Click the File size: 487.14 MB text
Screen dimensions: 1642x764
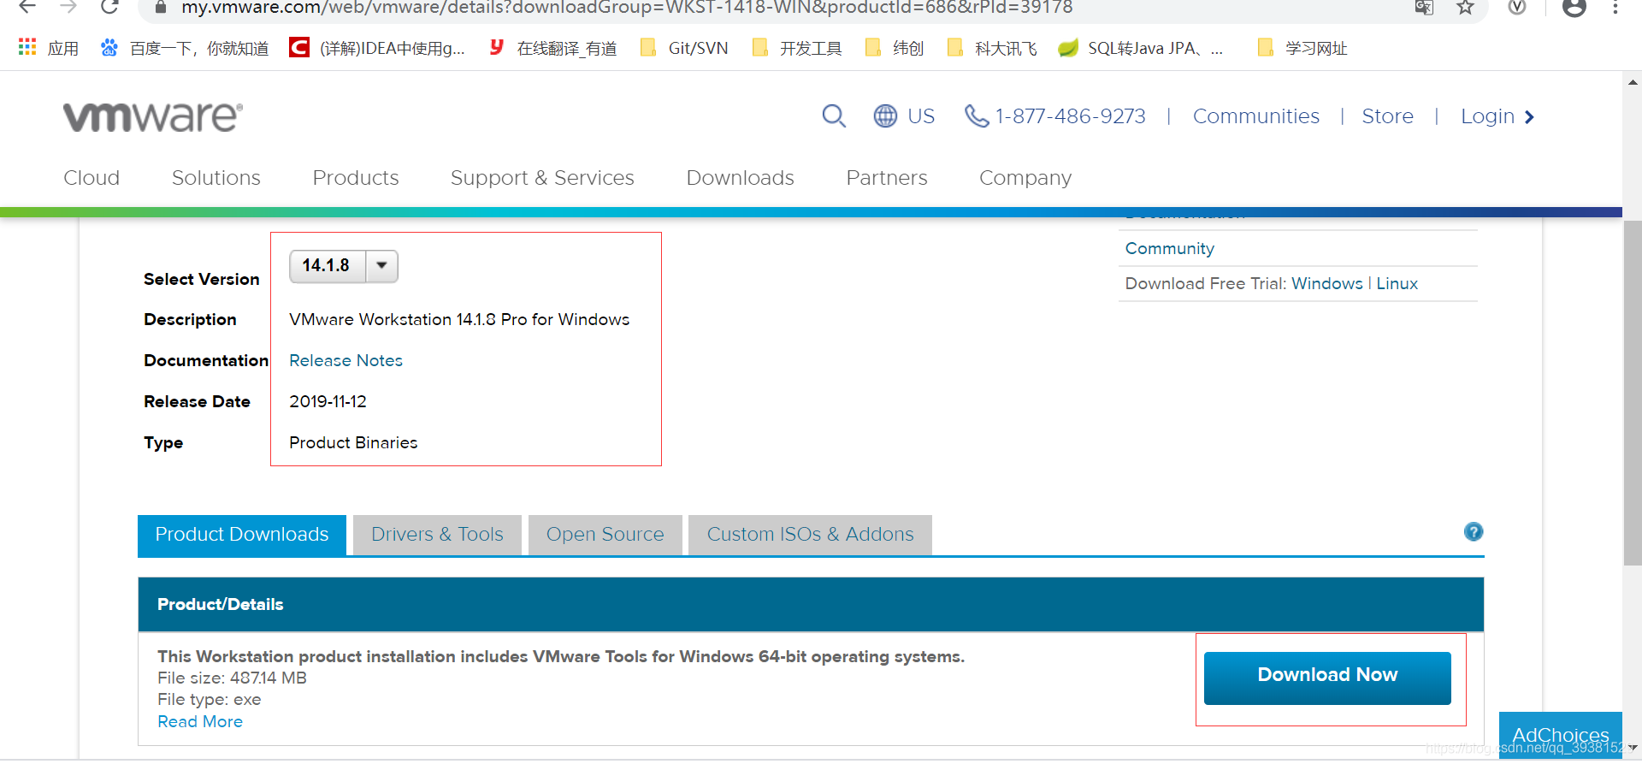(x=232, y=678)
